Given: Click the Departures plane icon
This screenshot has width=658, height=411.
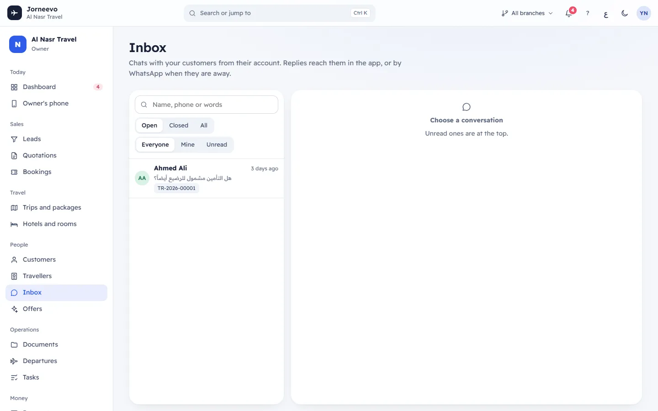Looking at the screenshot, I should coord(14,361).
